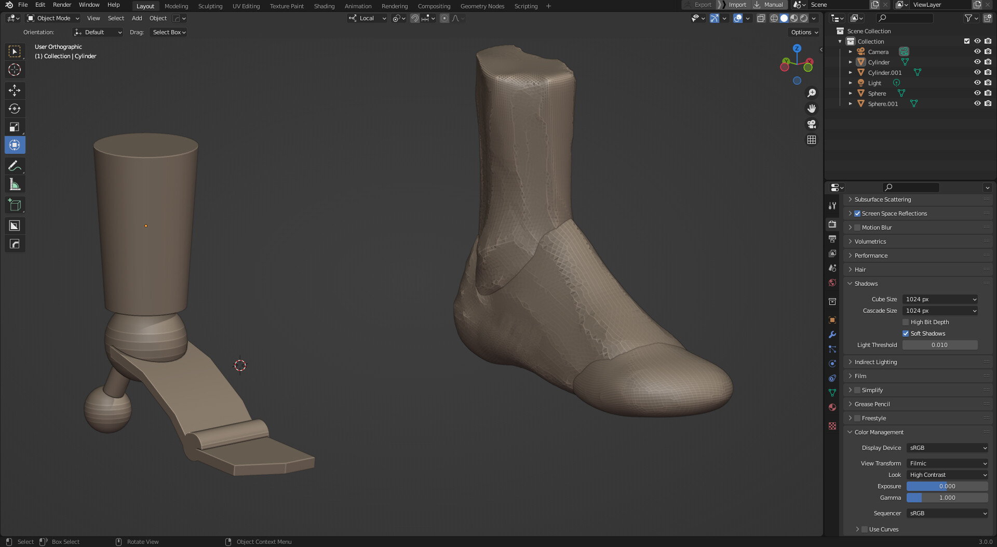The height and width of the screenshot is (547, 997).
Task: Activate the Add Cube tool
Action: pos(15,204)
